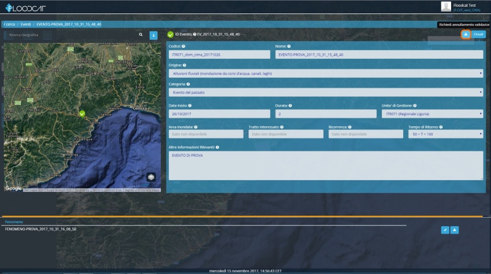
Task: Click the icon button beside the phenomenon pencil
Action: click(455, 230)
